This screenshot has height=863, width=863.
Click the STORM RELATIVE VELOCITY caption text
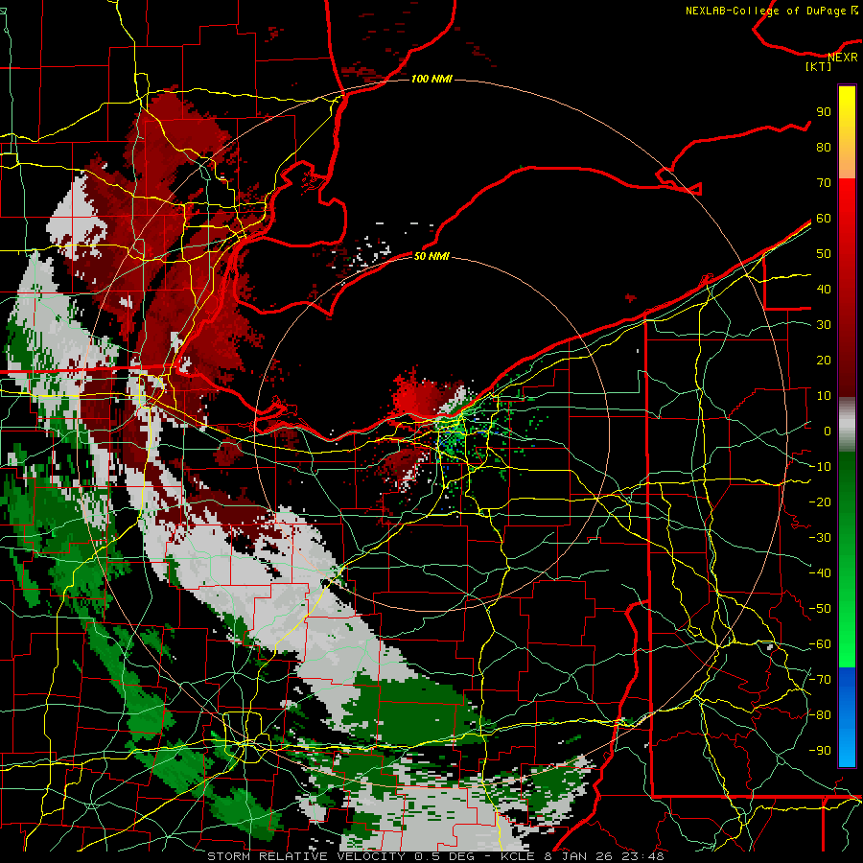click(x=306, y=856)
